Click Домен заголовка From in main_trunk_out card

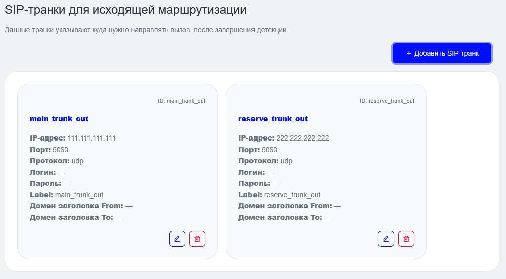[81, 206]
